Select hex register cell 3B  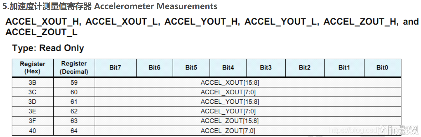tap(33, 82)
